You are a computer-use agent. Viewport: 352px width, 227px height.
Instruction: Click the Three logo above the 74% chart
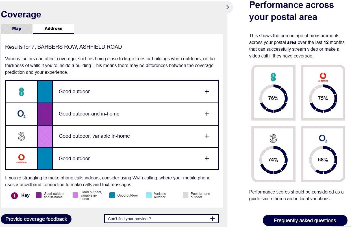pyautogui.click(x=273, y=138)
